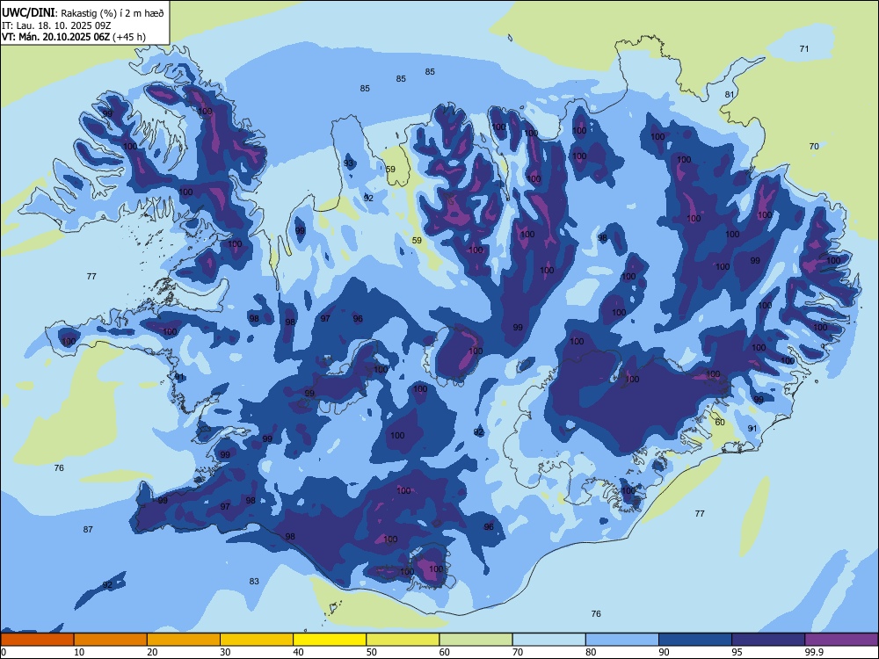Image resolution: width=879 pixels, height=659 pixels.
Task: Click the legend tick label 10
Action: click(x=79, y=652)
